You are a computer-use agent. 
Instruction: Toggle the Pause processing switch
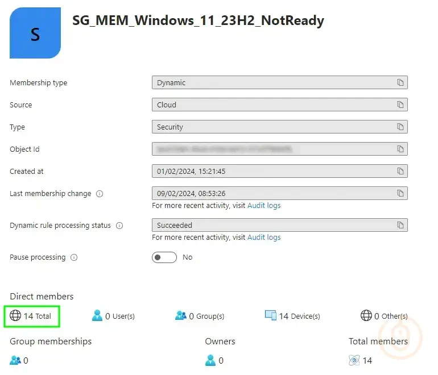[x=164, y=257]
